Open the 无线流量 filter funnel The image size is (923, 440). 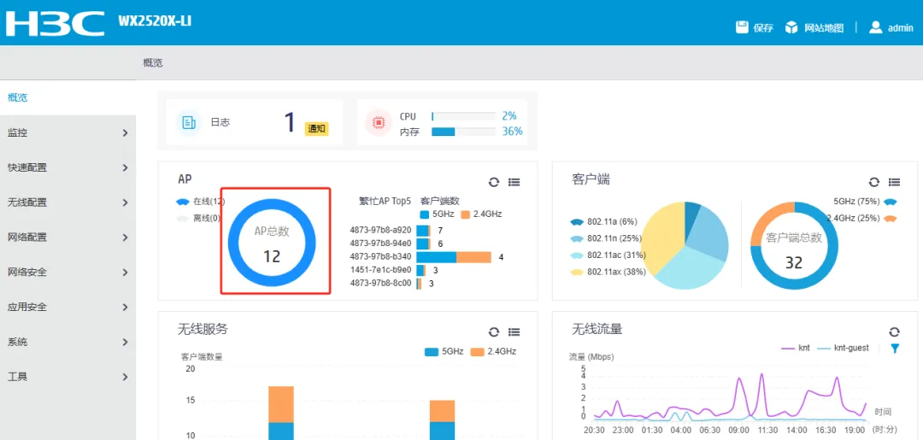coord(895,349)
